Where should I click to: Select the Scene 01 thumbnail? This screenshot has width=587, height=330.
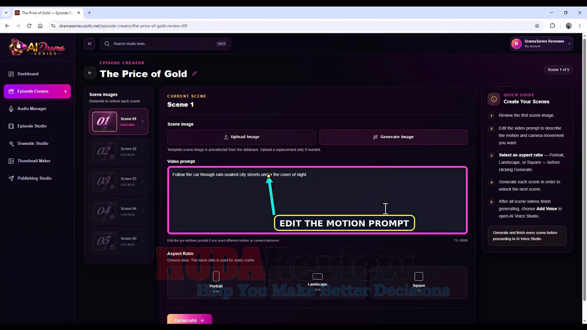point(104,121)
